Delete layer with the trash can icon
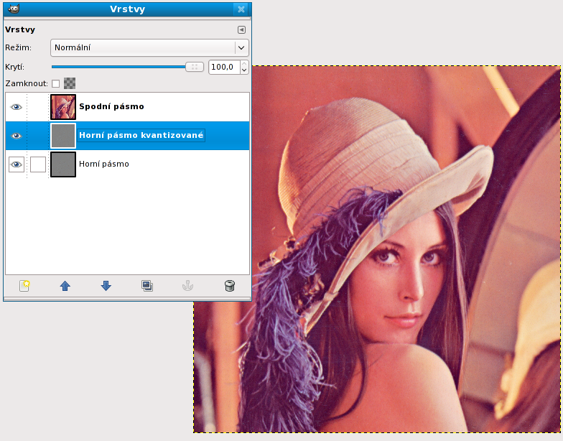The height and width of the screenshot is (441, 563). tap(230, 286)
